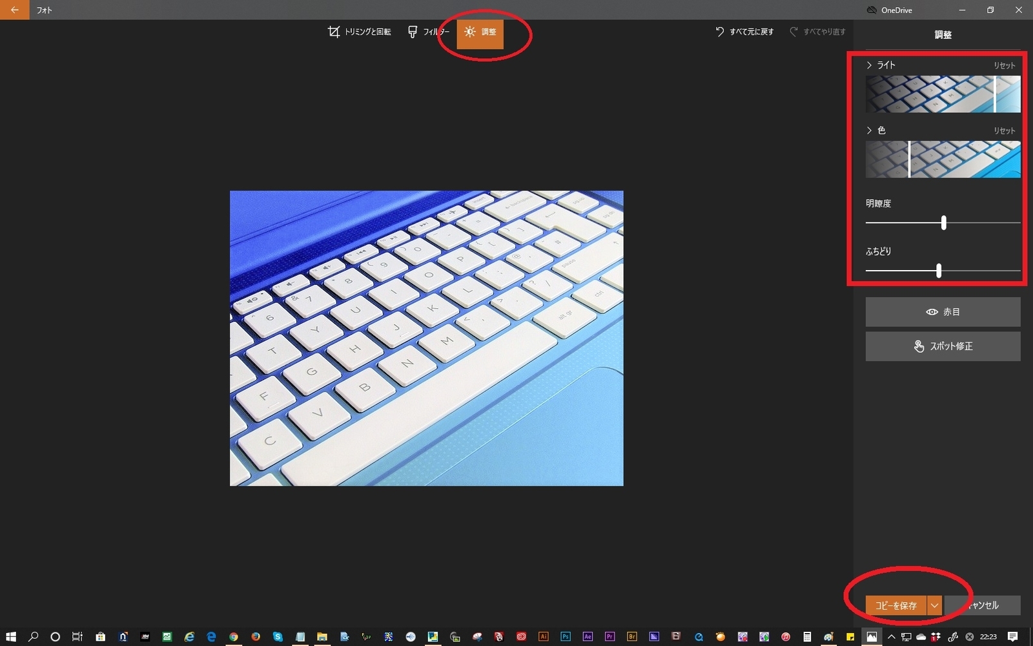1033x646 pixels.
Task: Launch Adobe Illustrator from taskbar
Action: [x=543, y=637]
